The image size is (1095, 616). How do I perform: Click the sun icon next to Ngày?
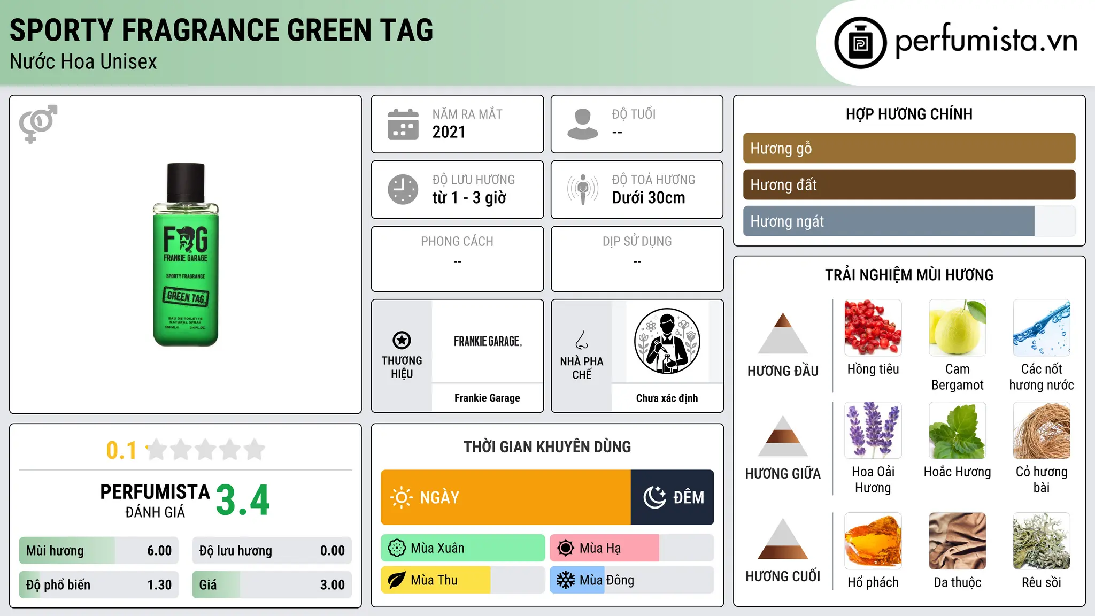[401, 497]
